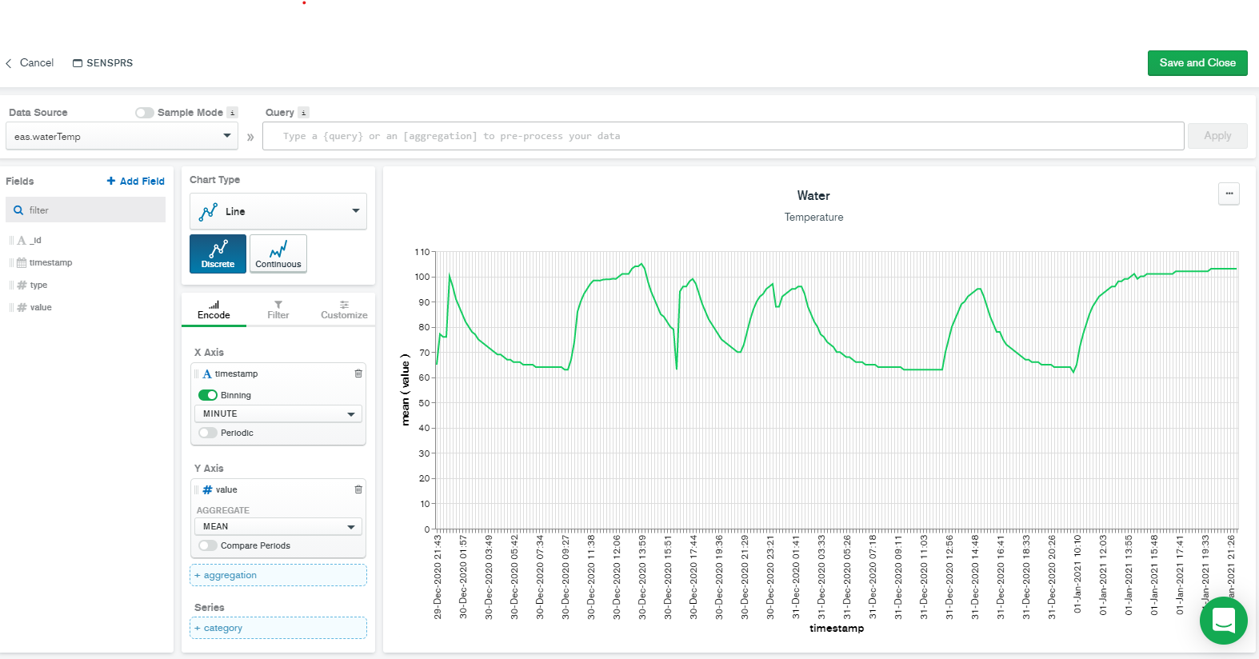Select the Discrete line chart icon
This screenshot has height=659, width=1259.
pos(218,254)
